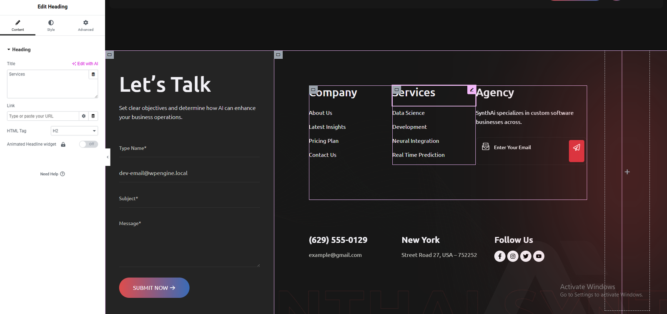Click the lock icon beside Animated Headline widget
This screenshot has width=667, height=314.
[63, 145]
